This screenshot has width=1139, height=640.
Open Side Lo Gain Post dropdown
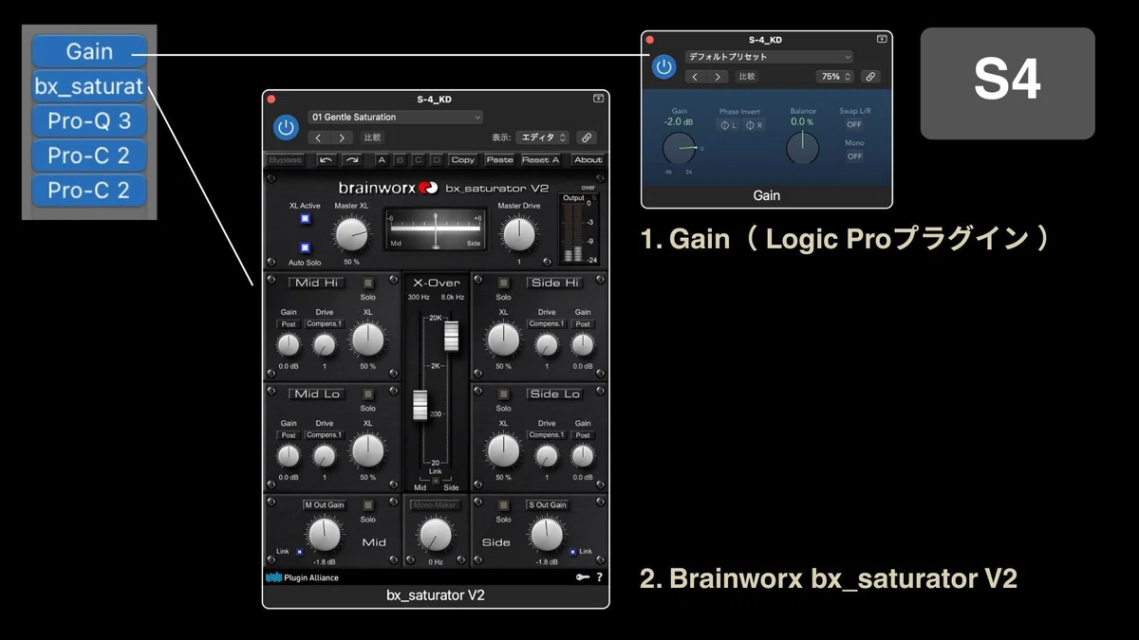pyautogui.click(x=583, y=435)
